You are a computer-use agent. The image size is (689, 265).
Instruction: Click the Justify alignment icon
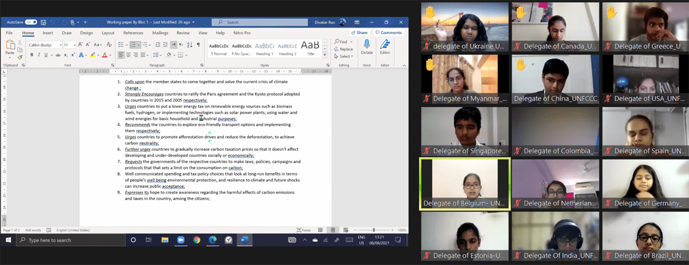(143, 55)
